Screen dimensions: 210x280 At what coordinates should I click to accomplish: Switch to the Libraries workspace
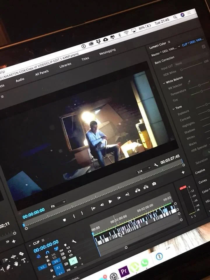[x=65, y=65]
